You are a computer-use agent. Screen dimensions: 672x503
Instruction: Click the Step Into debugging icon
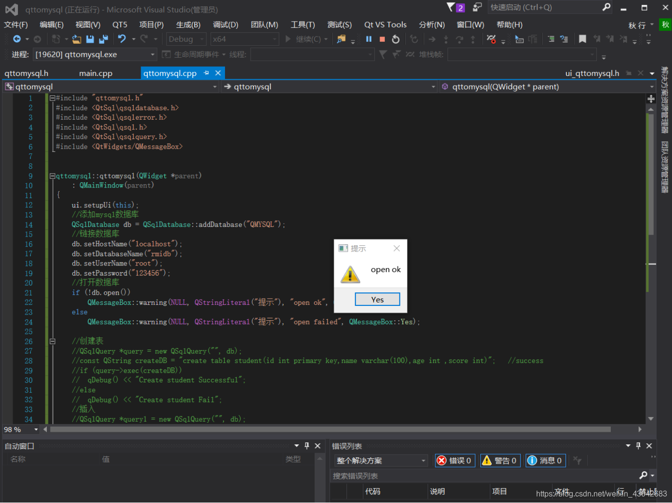click(446, 39)
